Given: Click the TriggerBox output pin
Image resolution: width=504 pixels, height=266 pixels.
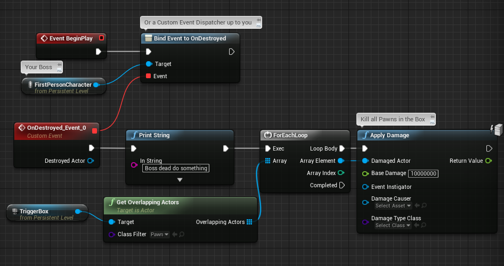Looking at the screenshot, I should [x=78, y=211].
